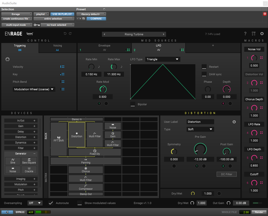Click the help question mark icon
This screenshot has height=216, width=268.
(x=245, y=34)
